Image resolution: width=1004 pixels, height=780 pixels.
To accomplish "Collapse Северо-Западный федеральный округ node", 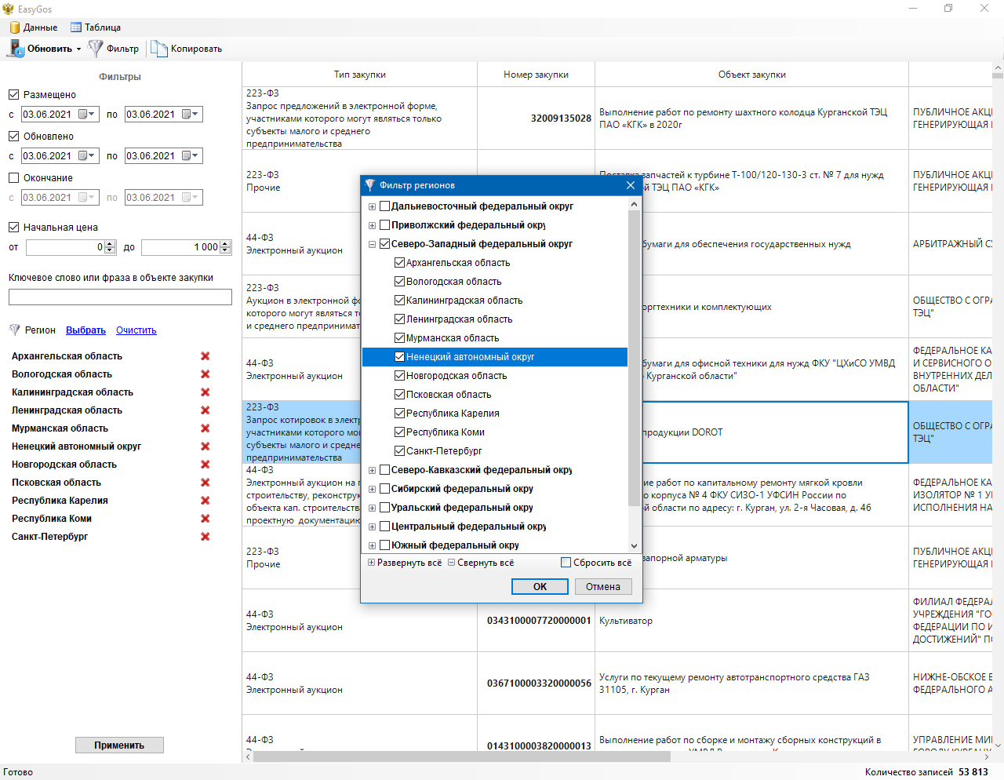I will click(x=372, y=244).
